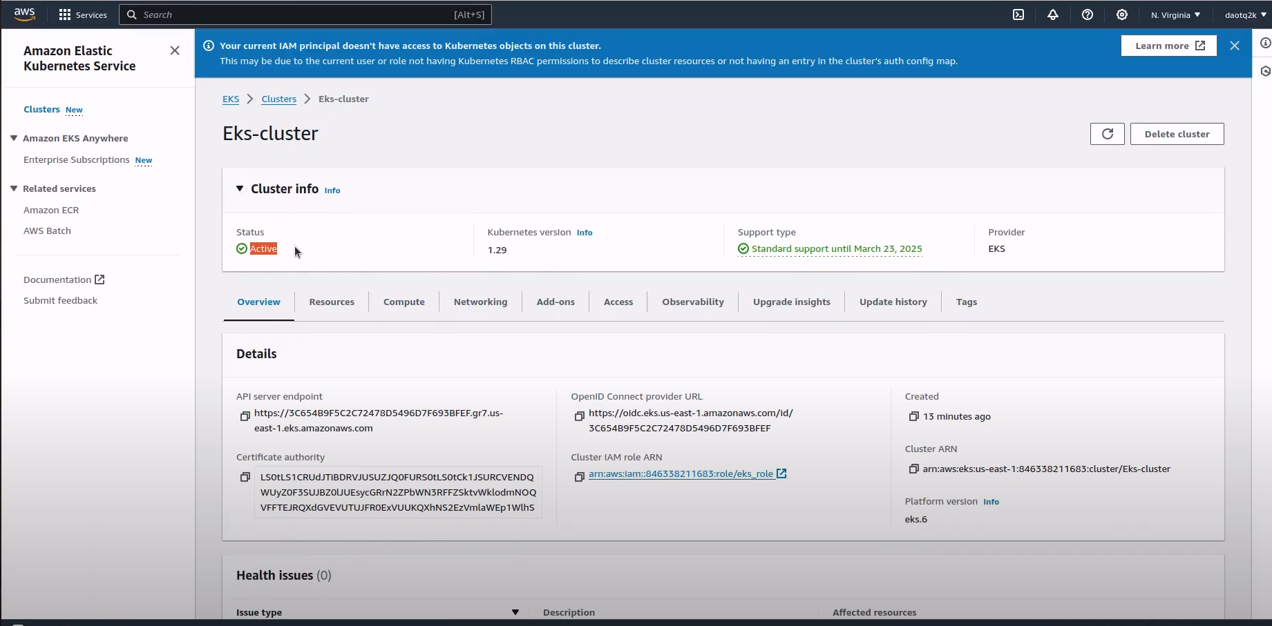The height and width of the screenshot is (626, 1272).
Task: Click the Certificate authority text box
Action: pos(398,492)
